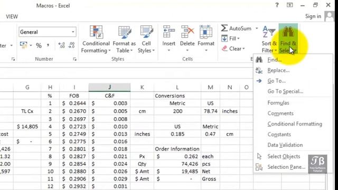Expand the AutoSum dropdown arrow

point(257,28)
